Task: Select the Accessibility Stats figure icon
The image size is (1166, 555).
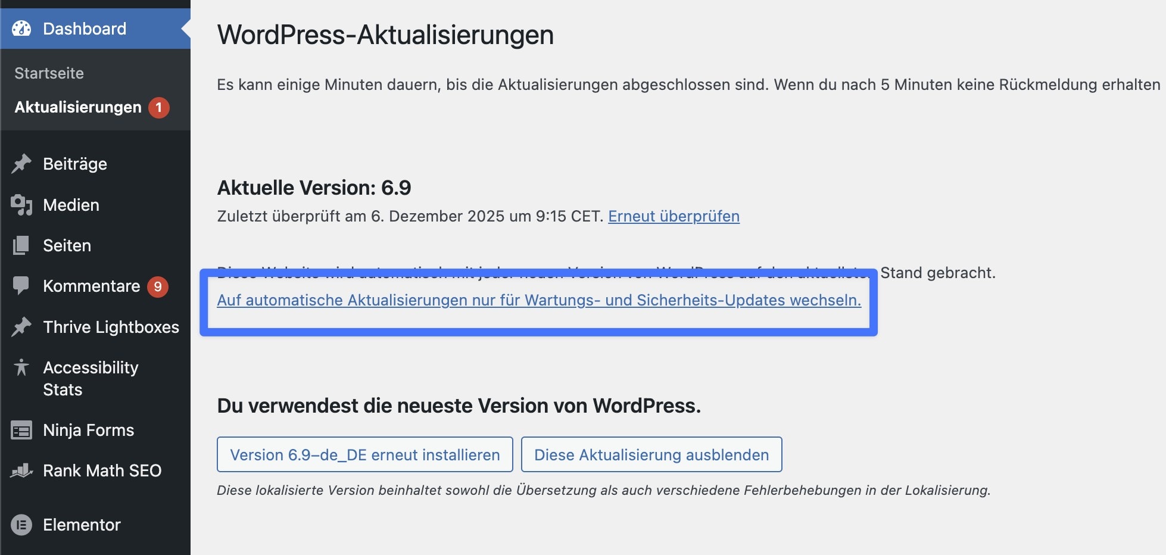Action: click(x=22, y=368)
